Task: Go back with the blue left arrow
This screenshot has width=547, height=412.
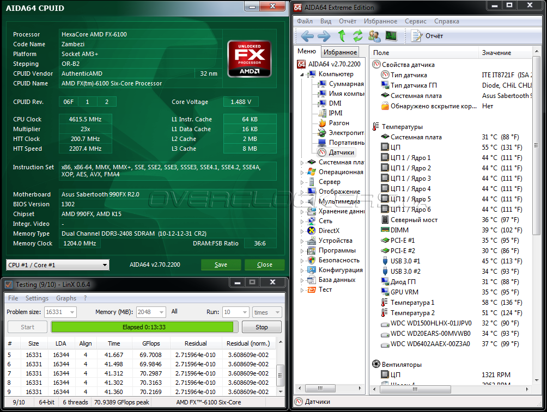Action: coord(307,36)
